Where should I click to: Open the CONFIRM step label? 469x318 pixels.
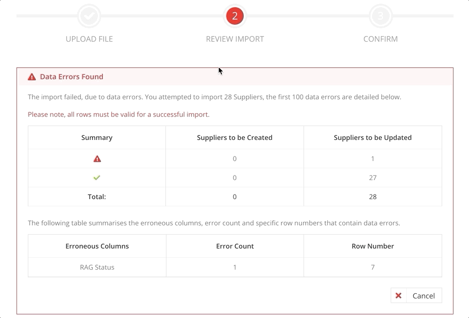click(380, 39)
